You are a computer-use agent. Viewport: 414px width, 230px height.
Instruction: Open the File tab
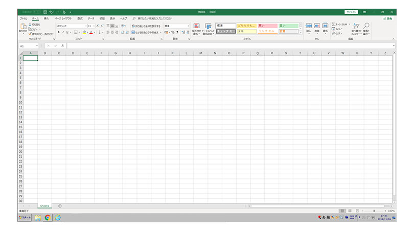click(24, 19)
